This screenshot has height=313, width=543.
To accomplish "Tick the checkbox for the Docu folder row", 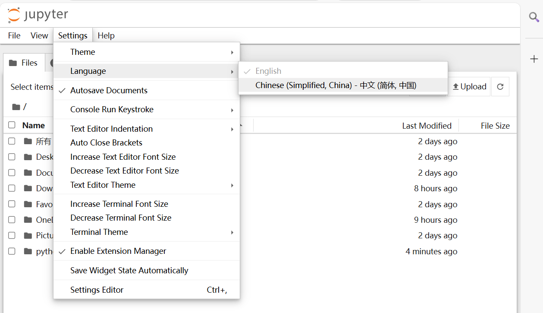I will click(12, 173).
